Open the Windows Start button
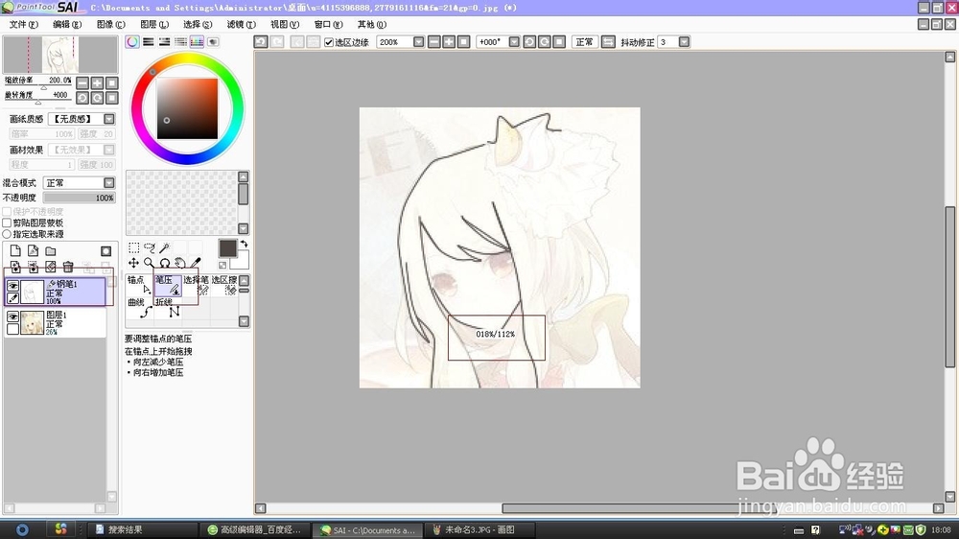The height and width of the screenshot is (539, 959). pyautogui.click(x=22, y=529)
